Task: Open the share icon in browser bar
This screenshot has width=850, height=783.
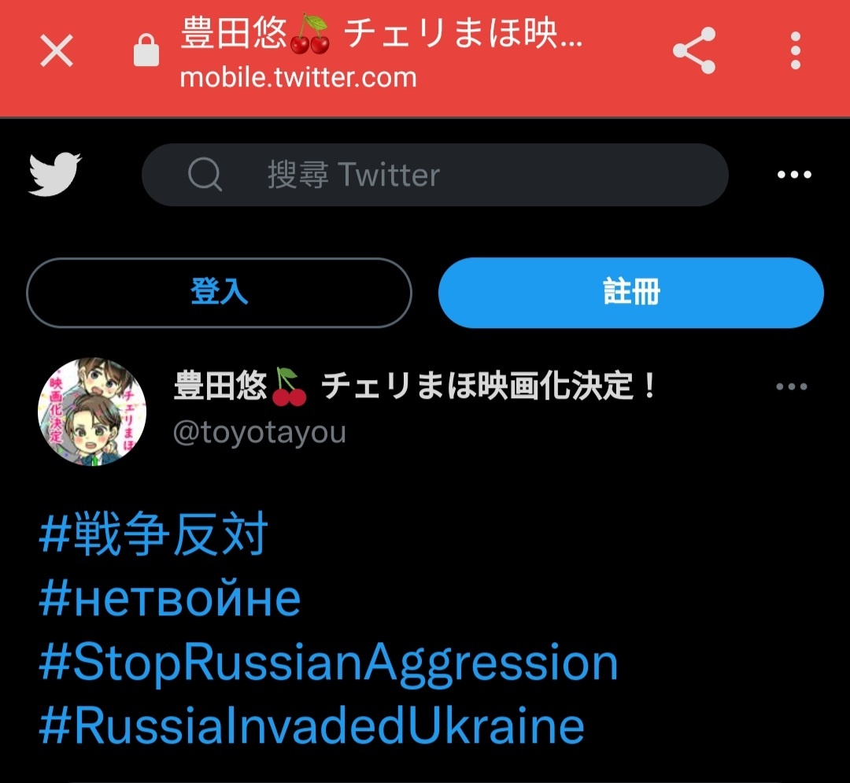Action: click(x=694, y=50)
